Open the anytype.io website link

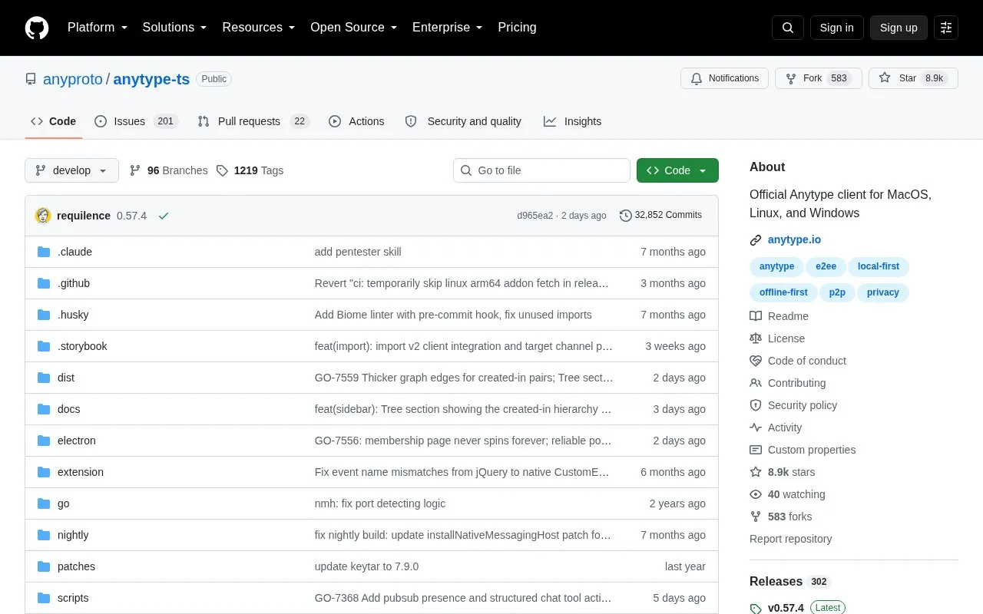coord(794,240)
